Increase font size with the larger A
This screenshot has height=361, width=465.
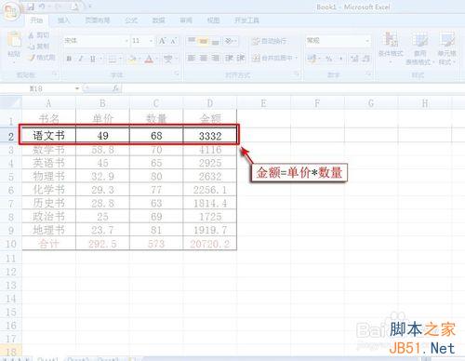coord(162,41)
